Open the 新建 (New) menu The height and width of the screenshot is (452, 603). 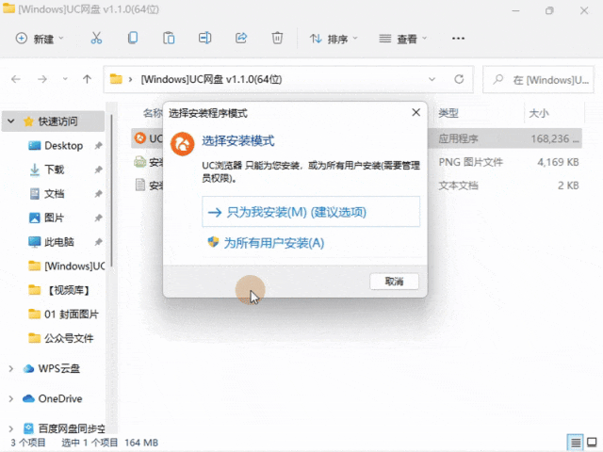click(x=40, y=39)
